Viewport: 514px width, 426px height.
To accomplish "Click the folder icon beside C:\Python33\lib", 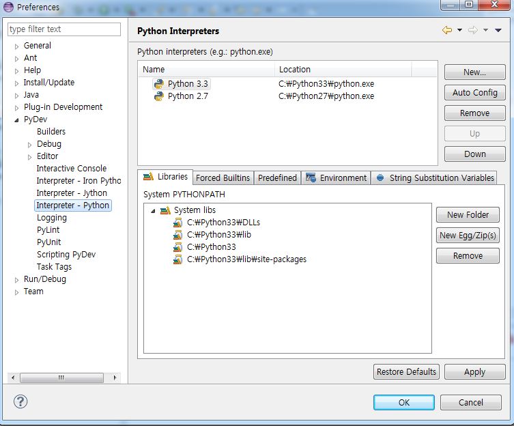I will (177, 235).
